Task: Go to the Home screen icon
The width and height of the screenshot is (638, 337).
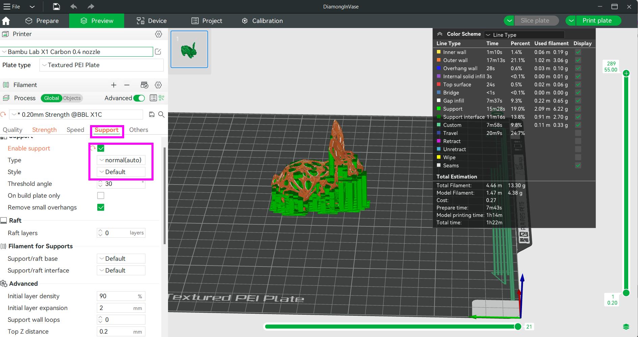Action: click(x=6, y=21)
